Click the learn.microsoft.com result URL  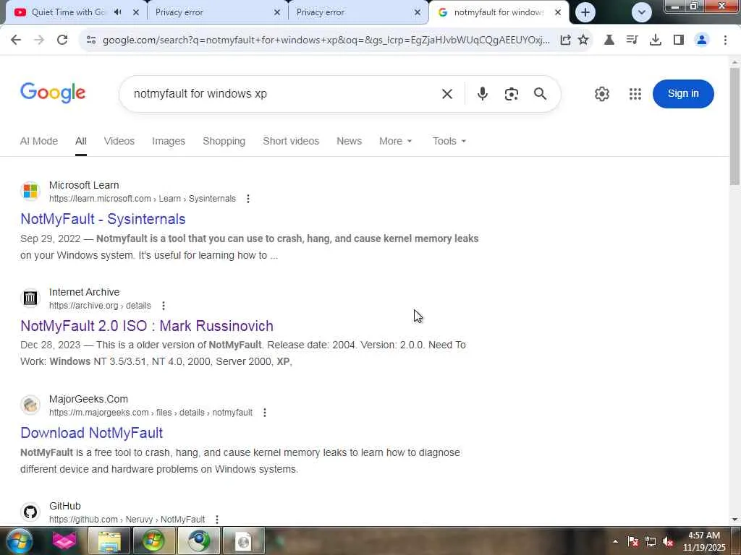pos(143,199)
